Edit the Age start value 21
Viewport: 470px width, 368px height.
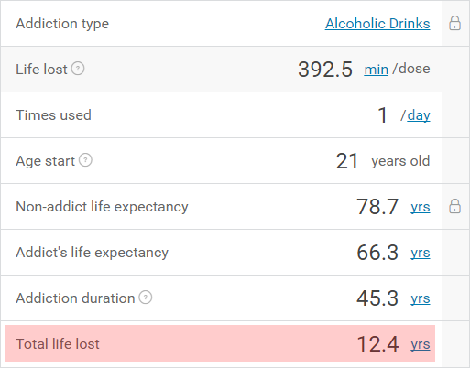(x=347, y=161)
